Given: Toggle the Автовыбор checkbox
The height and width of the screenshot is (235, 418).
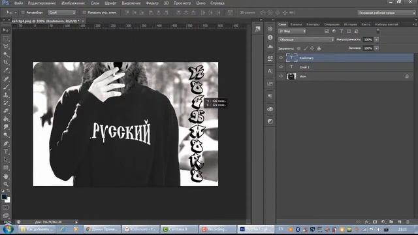Looking at the screenshot, I should (23, 12).
